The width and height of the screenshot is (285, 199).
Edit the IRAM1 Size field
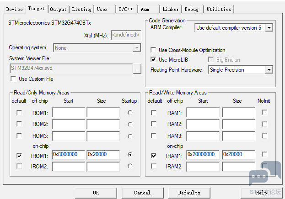coord(239,155)
